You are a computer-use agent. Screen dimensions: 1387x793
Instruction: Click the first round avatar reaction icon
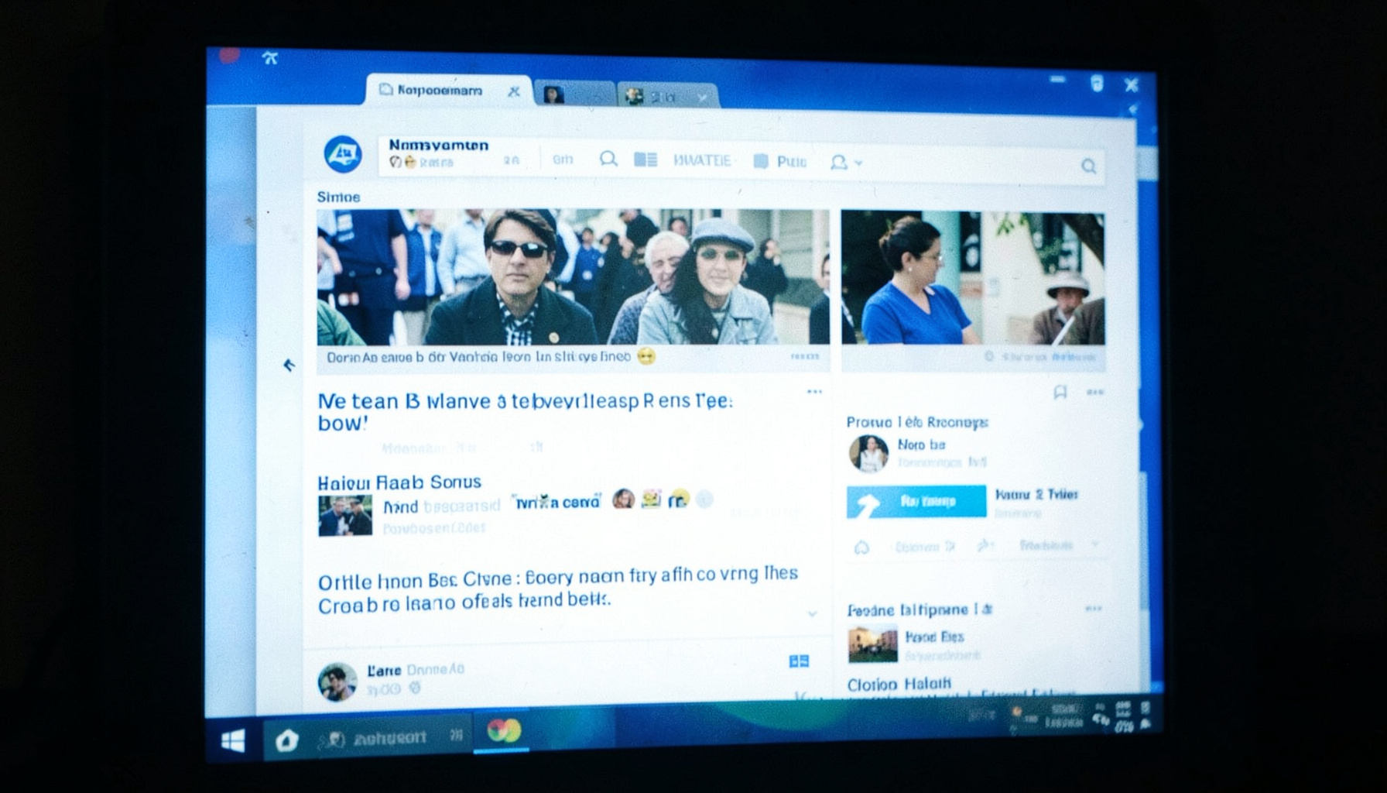pyautogui.click(x=623, y=499)
